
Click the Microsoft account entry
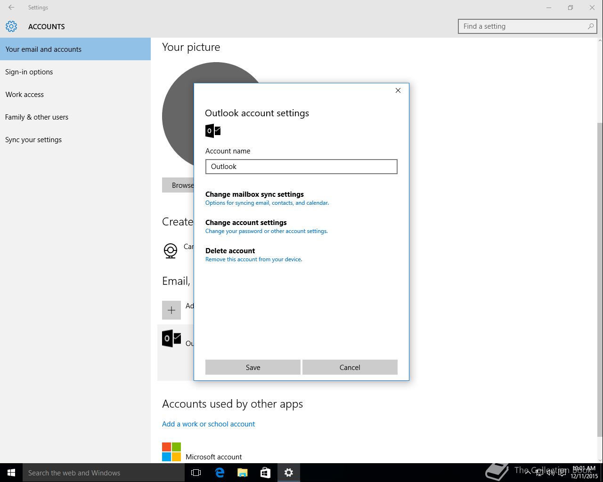coord(202,452)
